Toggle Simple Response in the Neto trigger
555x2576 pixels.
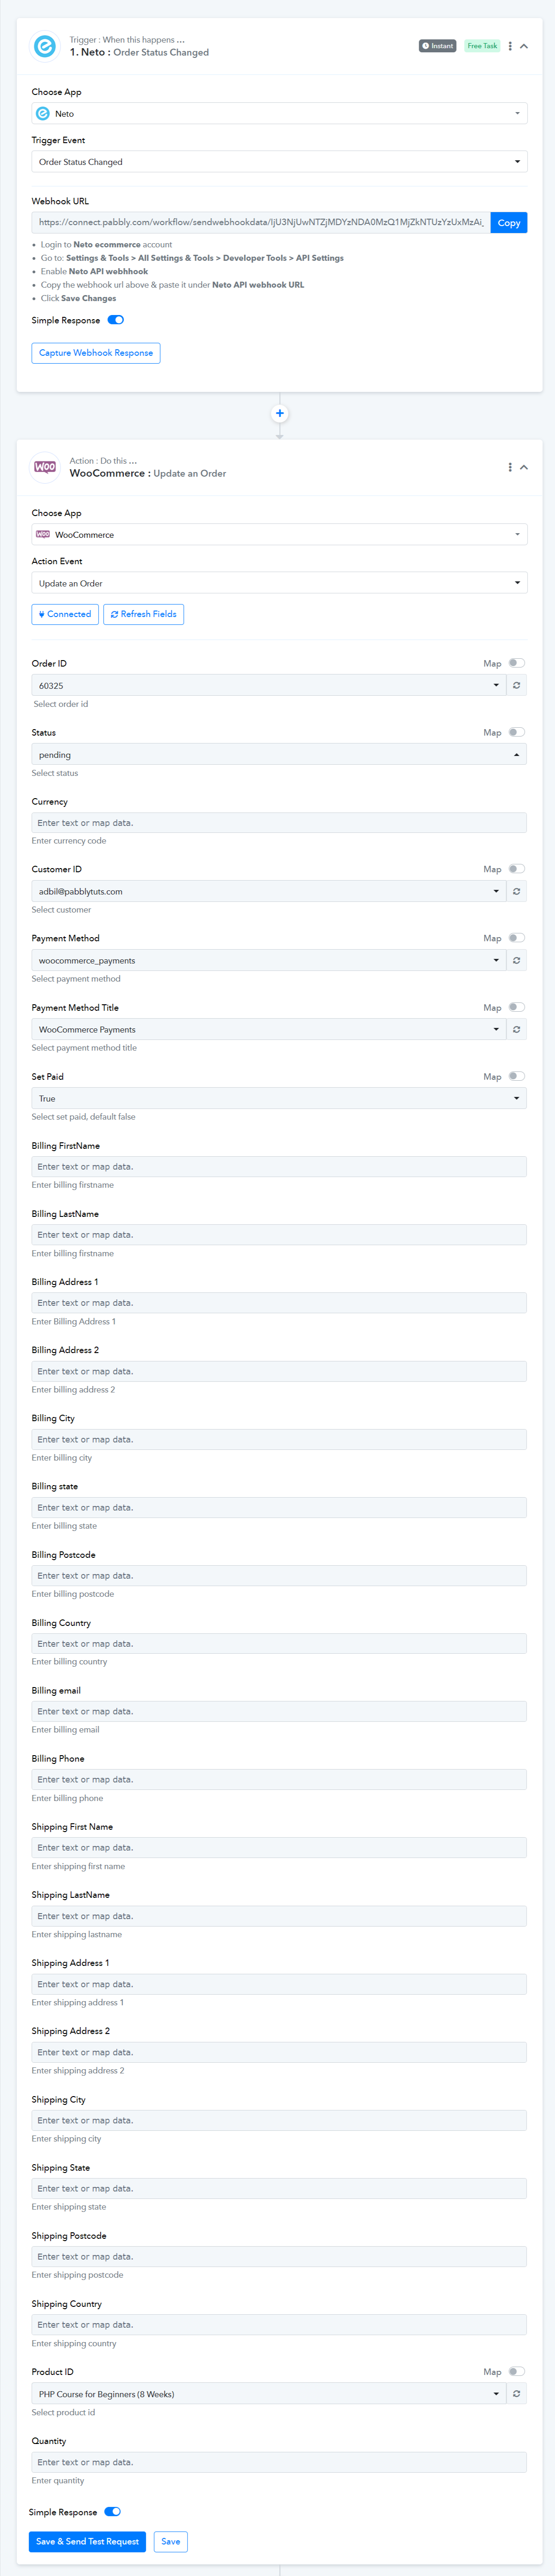(116, 320)
